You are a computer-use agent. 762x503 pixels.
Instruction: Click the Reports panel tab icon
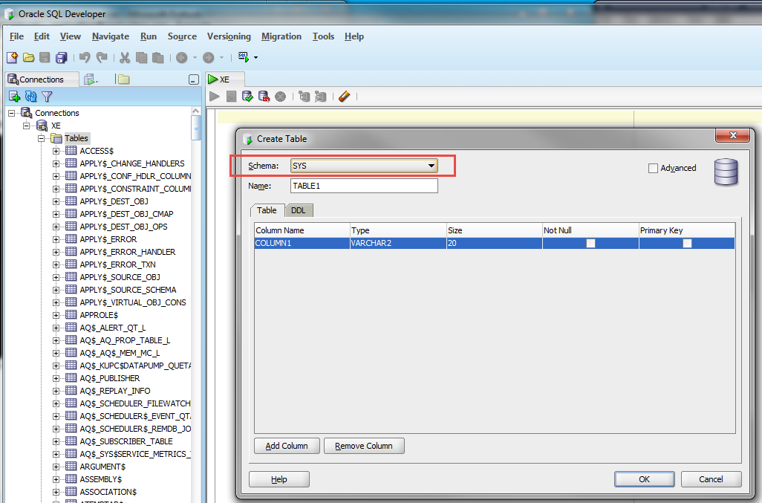coord(90,79)
